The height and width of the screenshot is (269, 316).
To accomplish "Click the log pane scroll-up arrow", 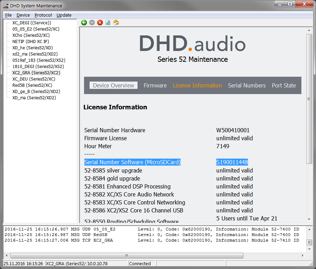I will [x=309, y=229].
